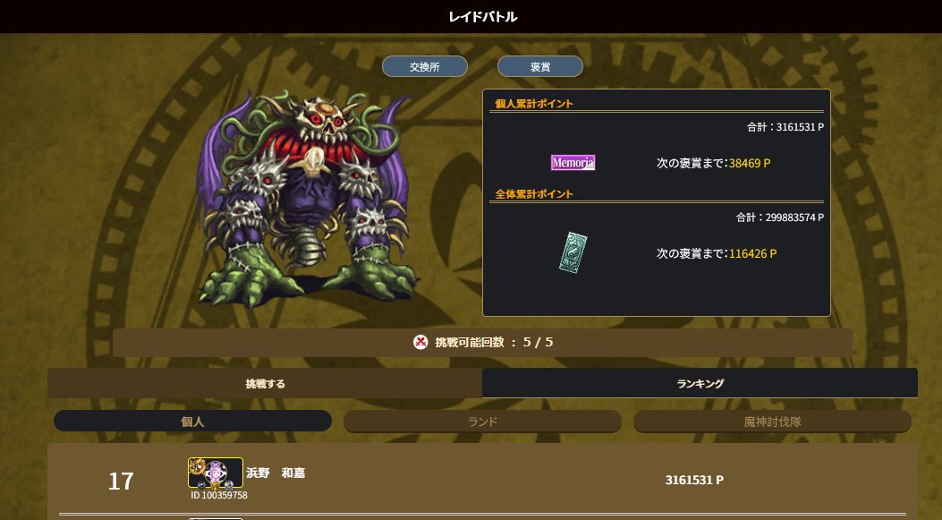This screenshot has width=942, height=520.
Task: Click the レイドバトル page title
Action: tap(483, 17)
